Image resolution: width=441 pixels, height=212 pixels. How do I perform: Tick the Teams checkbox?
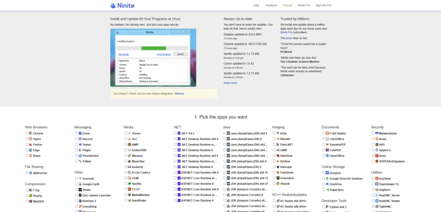pos(77,144)
